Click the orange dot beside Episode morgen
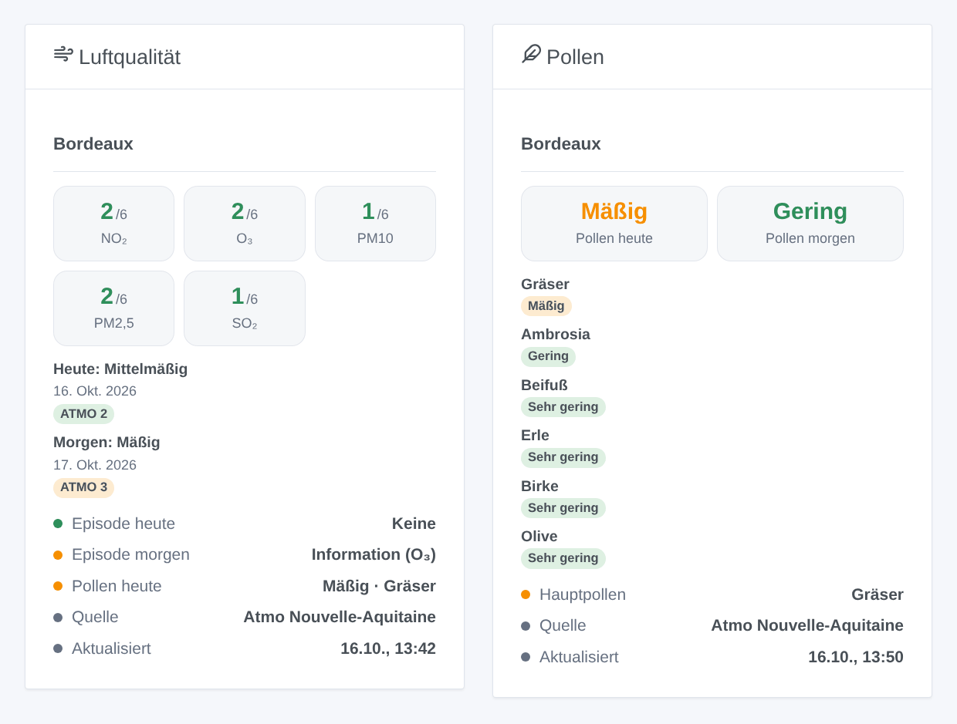957x724 pixels. pyautogui.click(x=58, y=555)
